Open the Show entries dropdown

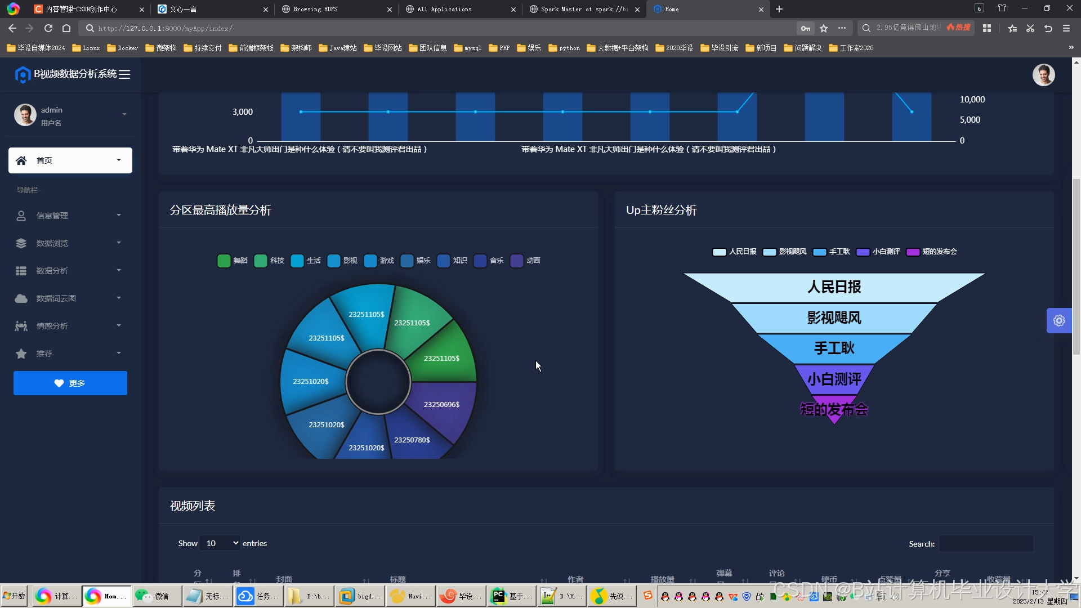click(x=220, y=543)
